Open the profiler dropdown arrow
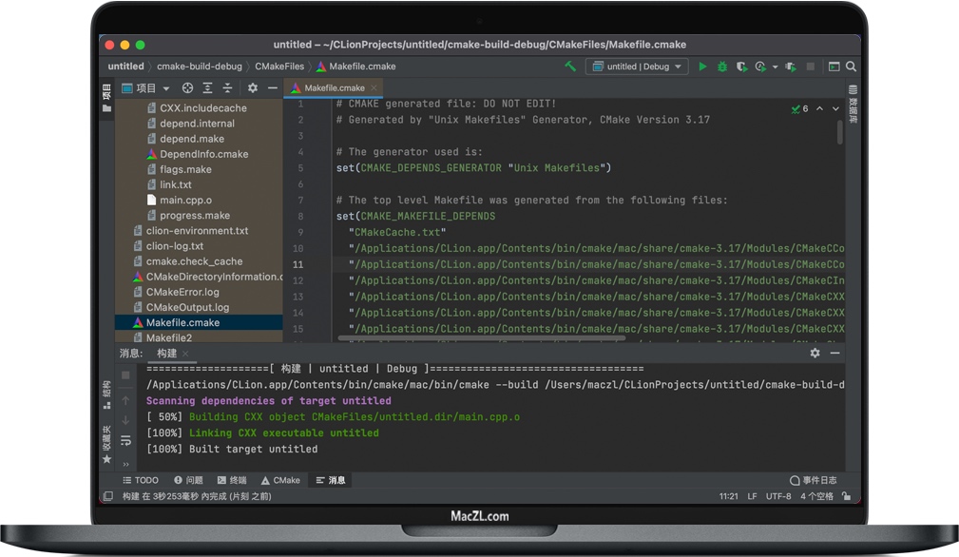 (x=774, y=67)
